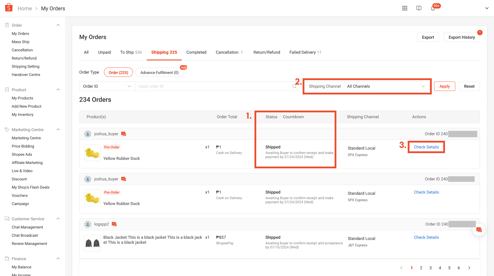494x276 pixels.
Task: Open the Order ID search type dropdown
Action: point(107,86)
